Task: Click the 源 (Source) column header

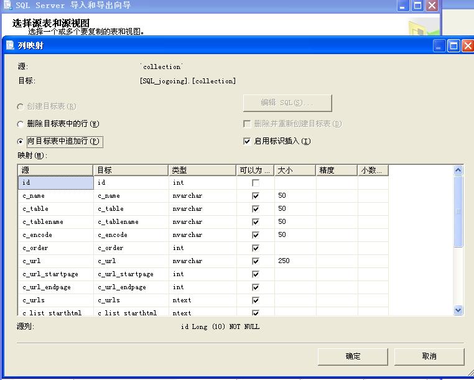Action: point(55,170)
